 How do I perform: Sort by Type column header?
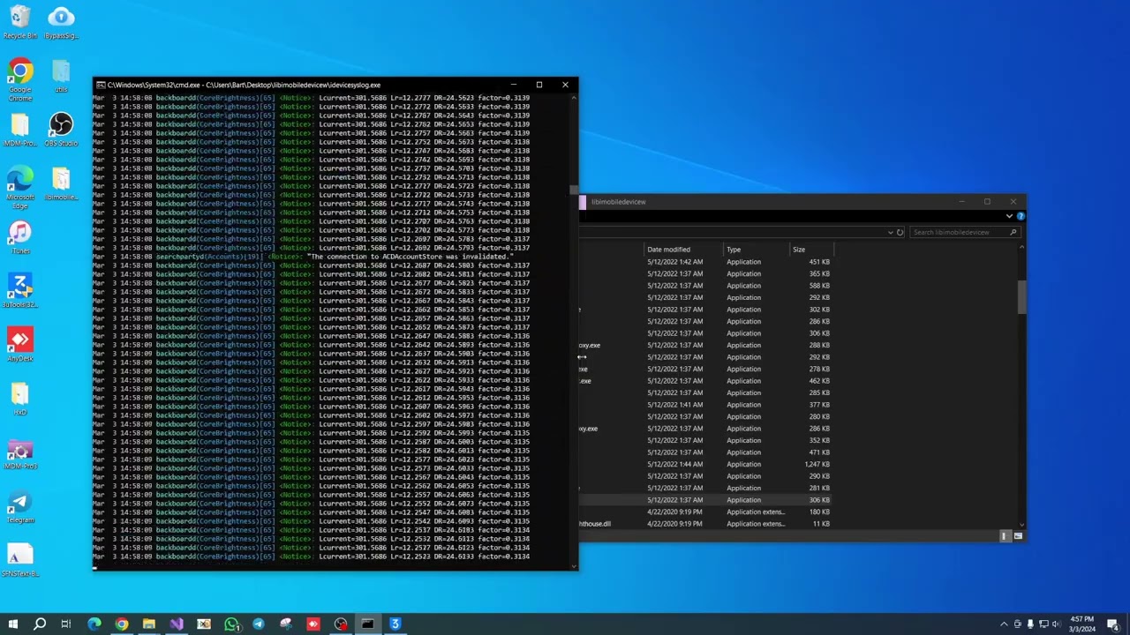tap(734, 250)
